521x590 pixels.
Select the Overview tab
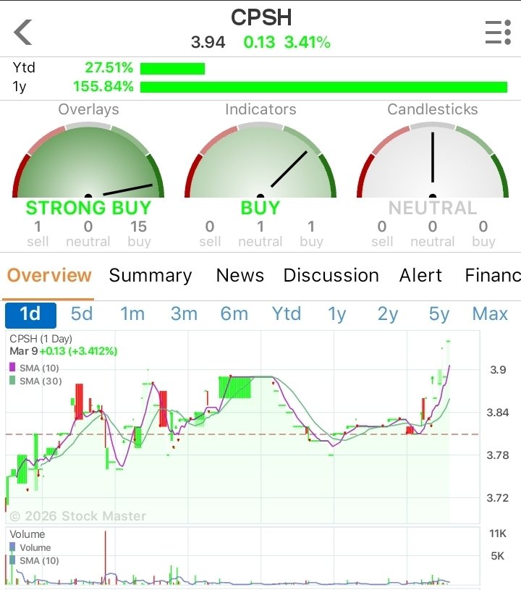49,275
